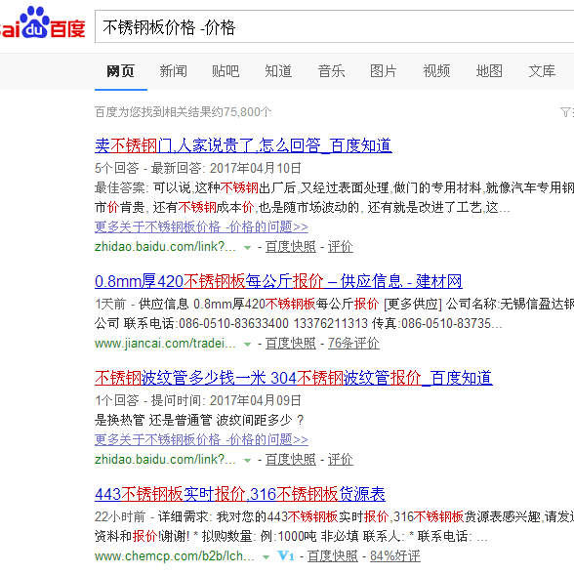This screenshot has width=574, height=574.
Task: Open the 贴吧 tab
Action: pos(225,71)
